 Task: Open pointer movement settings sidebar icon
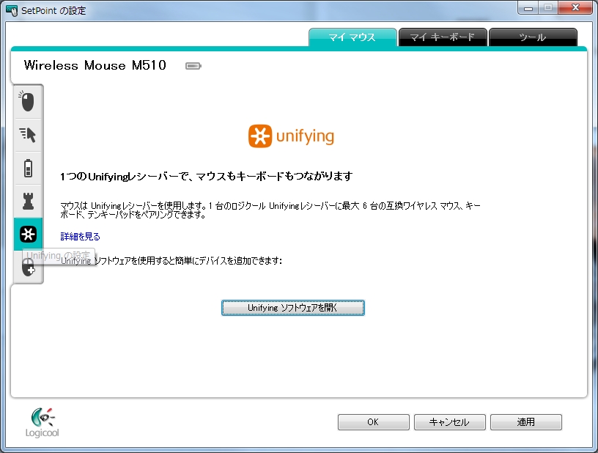(x=28, y=135)
